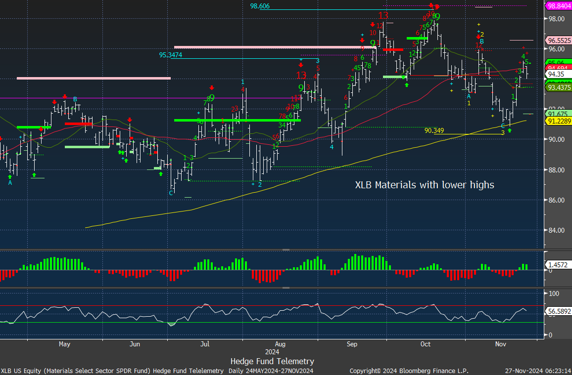Click the centered Hedge Fund Telemetry chart title

(x=272, y=361)
